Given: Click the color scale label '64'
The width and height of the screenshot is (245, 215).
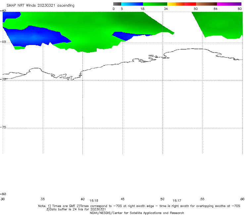Looking at the screenshot, I should click(x=216, y=9).
